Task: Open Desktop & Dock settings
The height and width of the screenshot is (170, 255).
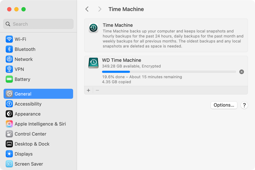Action: coord(32,144)
